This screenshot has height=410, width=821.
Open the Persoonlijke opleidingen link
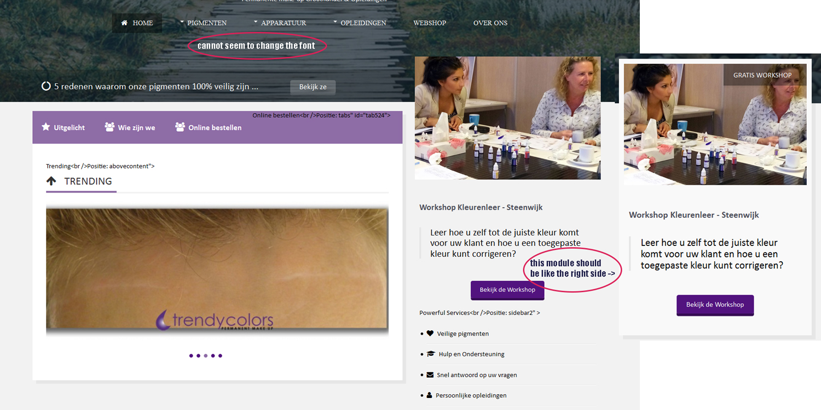(471, 395)
